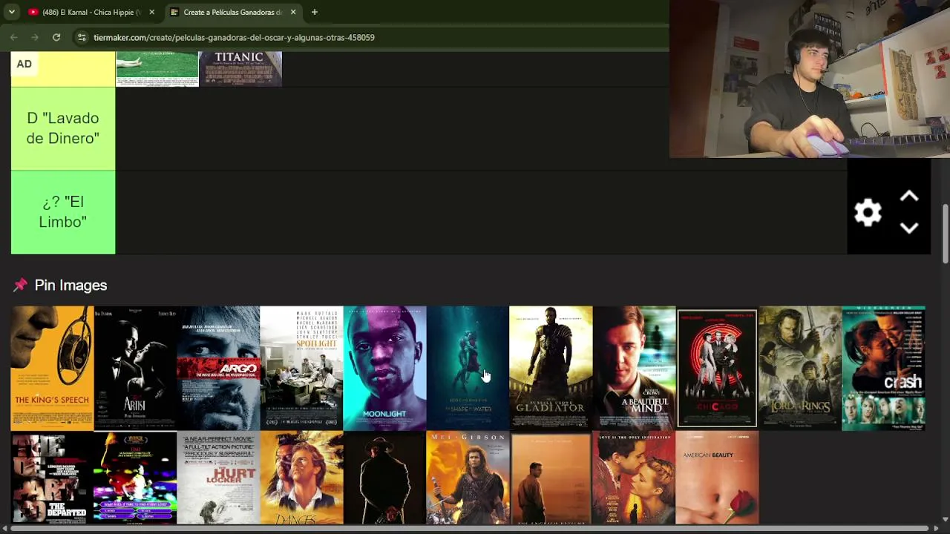
Task: Go forward to the next page
Action: click(35, 37)
